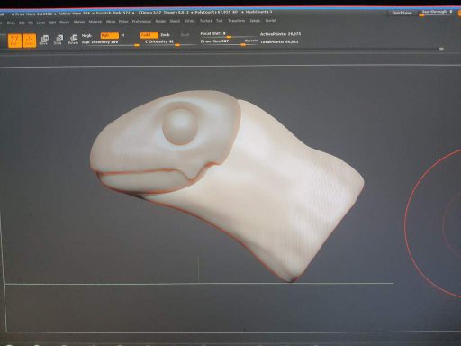Click the small gray handle below toolbar
The image size is (461, 346).
[441, 49]
